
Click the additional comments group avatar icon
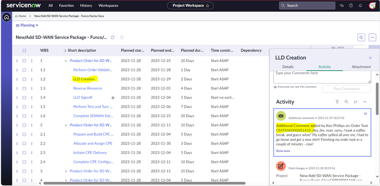(x=281, y=116)
